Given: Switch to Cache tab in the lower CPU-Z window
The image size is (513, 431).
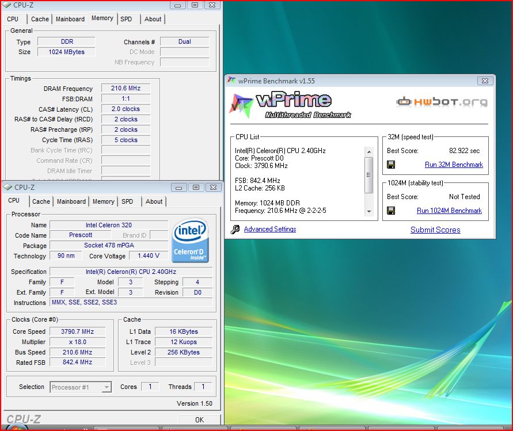Looking at the screenshot, I should click(41, 201).
